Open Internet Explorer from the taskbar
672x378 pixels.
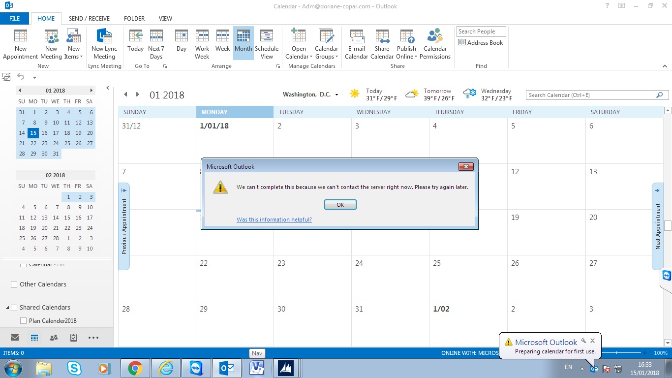coord(166,368)
